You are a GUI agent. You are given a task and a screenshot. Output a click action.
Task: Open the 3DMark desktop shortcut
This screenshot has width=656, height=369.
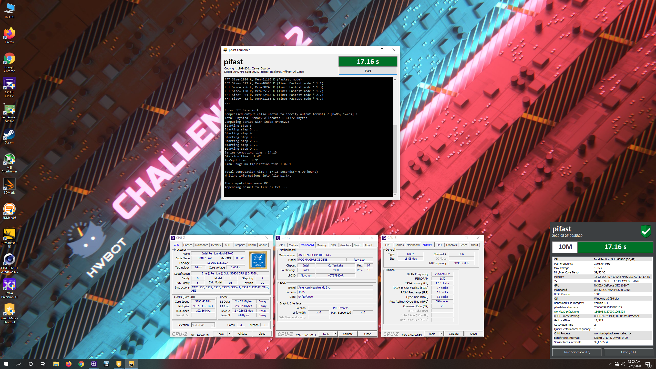tap(9, 186)
